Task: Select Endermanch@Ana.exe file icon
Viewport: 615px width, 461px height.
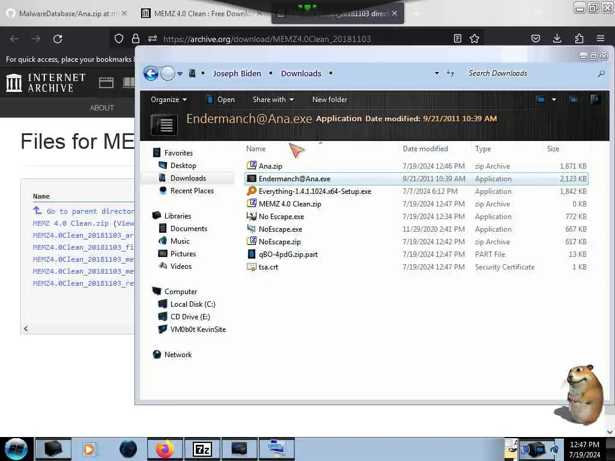Action: coord(252,178)
